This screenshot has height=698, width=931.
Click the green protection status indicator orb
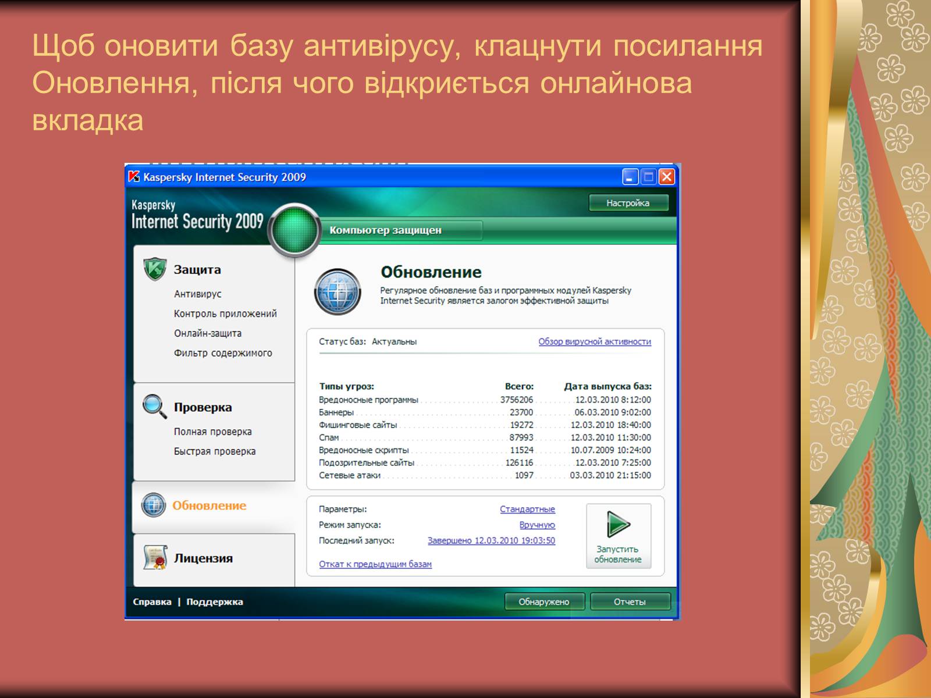click(x=295, y=229)
